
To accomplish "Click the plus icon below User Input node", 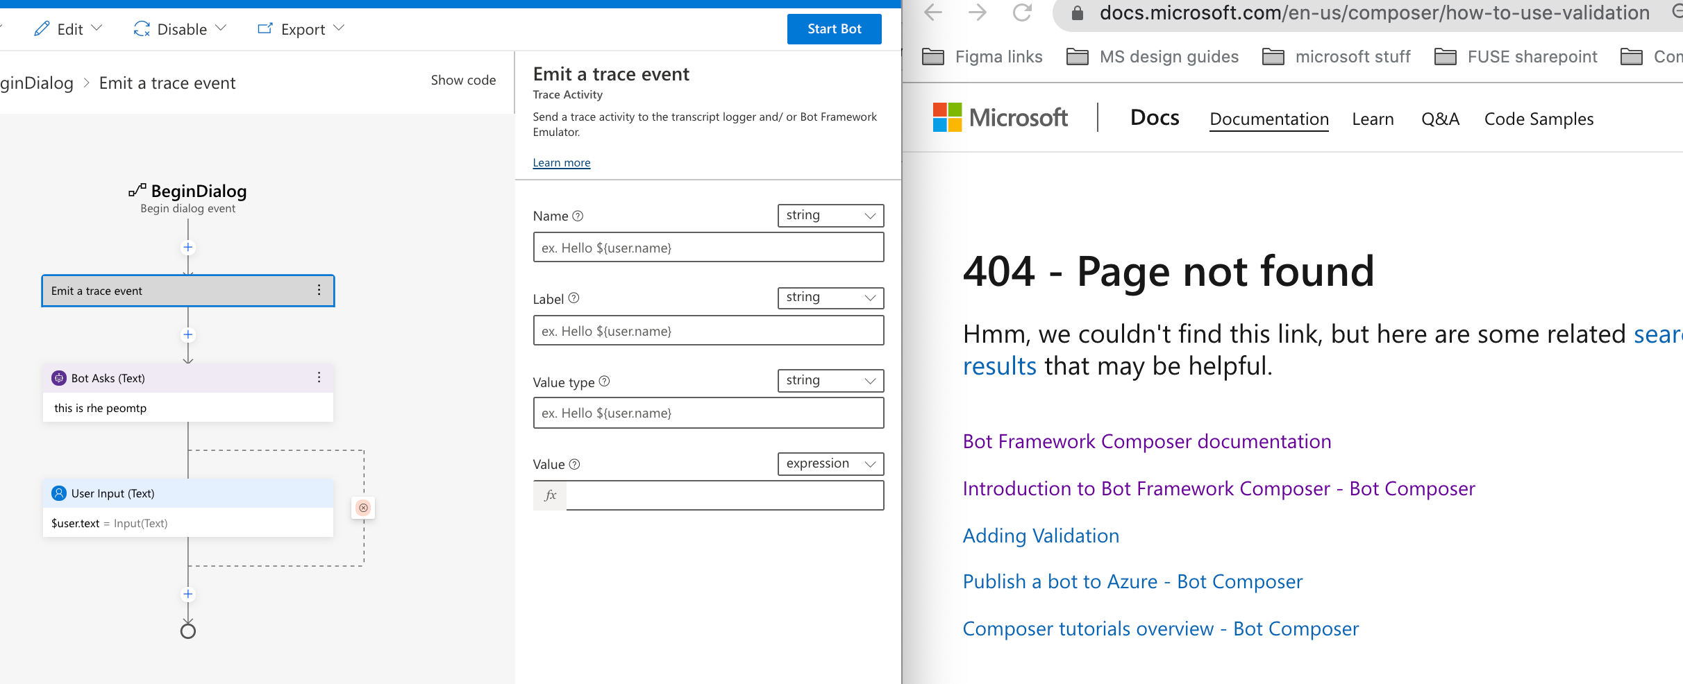I will click(187, 595).
